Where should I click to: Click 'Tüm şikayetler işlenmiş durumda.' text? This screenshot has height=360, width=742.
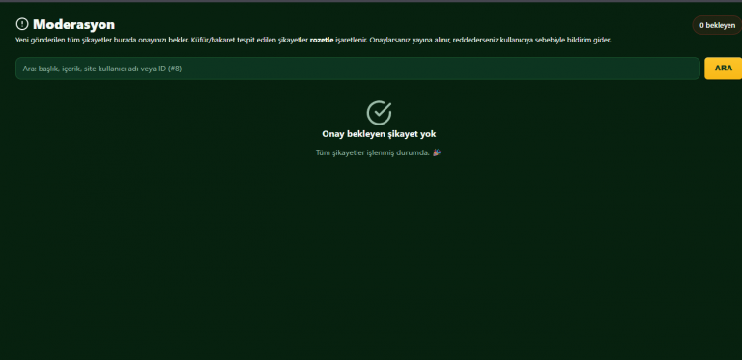pos(373,152)
